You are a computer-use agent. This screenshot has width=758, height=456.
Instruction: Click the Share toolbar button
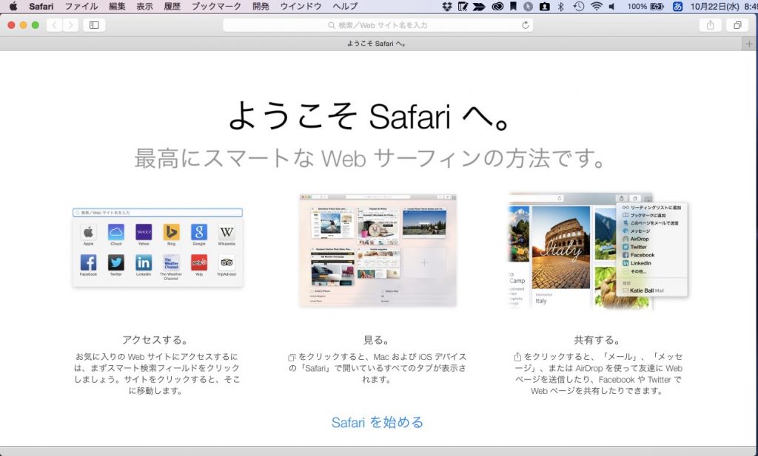pyautogui.click(x=710, y=25)
